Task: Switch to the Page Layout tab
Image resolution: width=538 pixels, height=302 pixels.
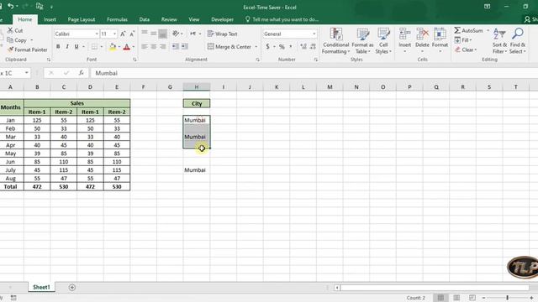Action: (82, 19)
